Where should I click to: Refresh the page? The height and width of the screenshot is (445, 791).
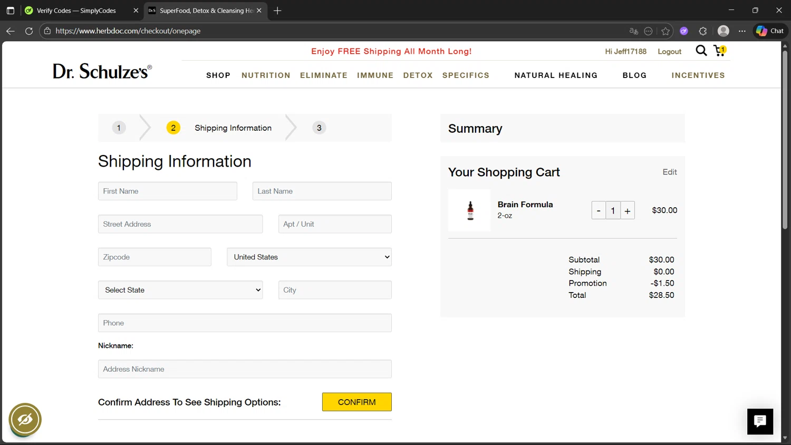pyautogui.click(x=29, y=31)
